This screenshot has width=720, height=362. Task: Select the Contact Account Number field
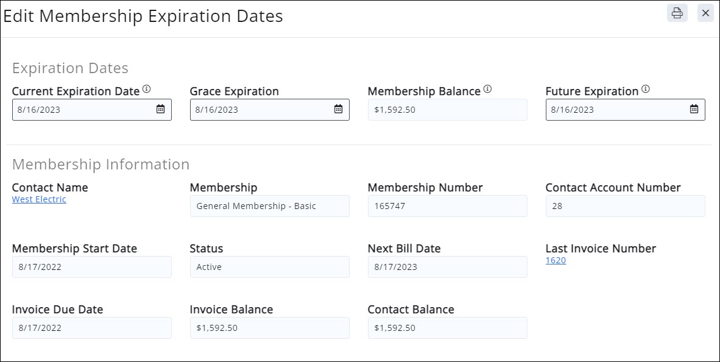[625, 206]
